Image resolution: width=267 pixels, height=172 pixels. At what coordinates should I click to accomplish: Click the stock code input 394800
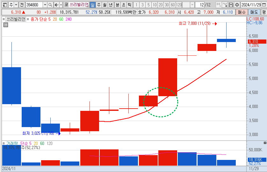pyautogui.click(x=34, y=5)
